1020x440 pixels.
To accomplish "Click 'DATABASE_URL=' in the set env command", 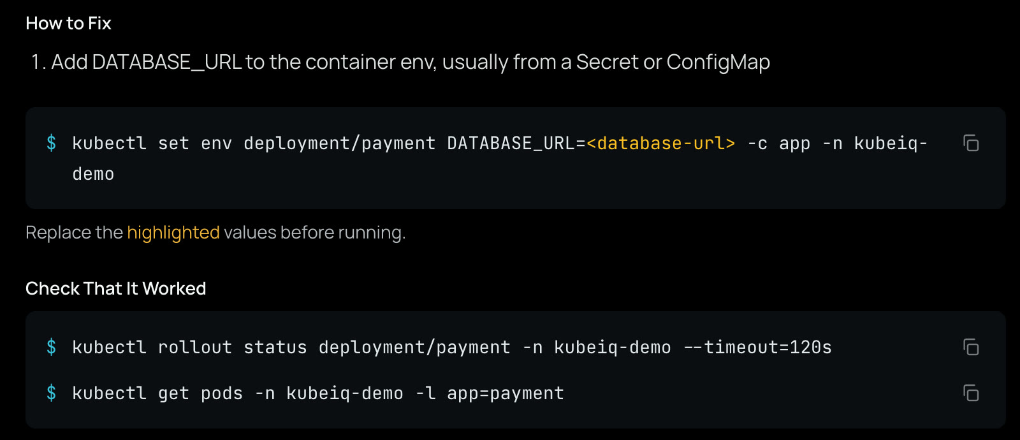I will (516, 143).
